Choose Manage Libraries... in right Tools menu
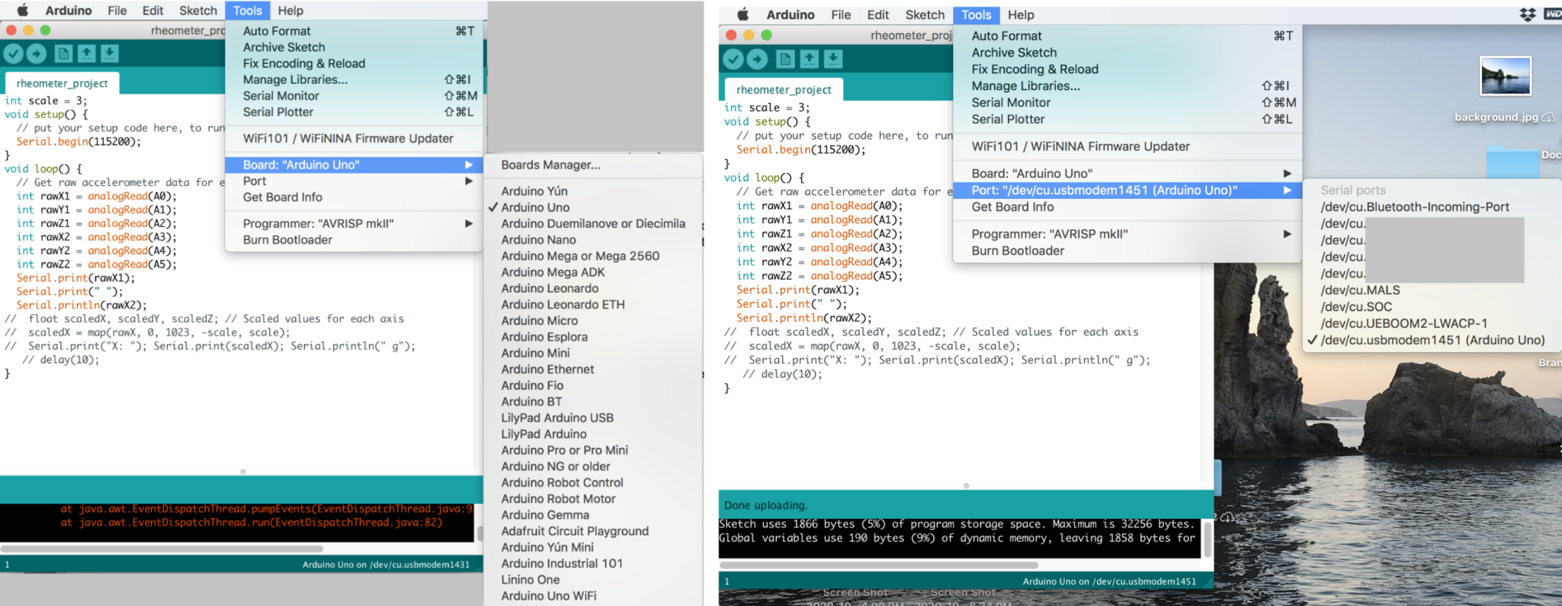 pyautogui.click(x=1127, y=86)
